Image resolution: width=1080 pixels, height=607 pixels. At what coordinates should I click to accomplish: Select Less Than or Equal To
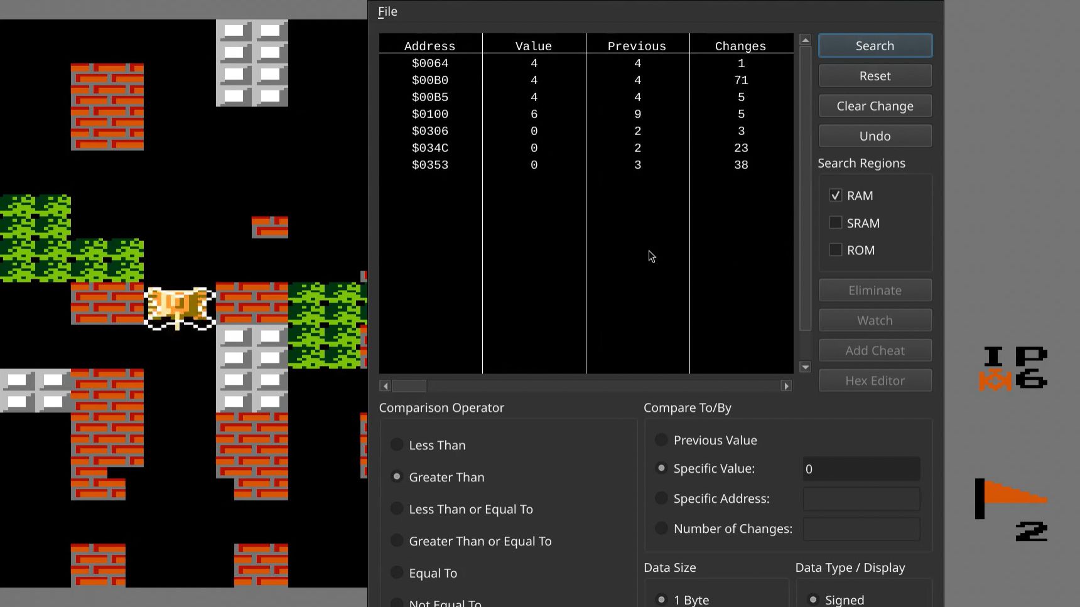click(397, 509)
